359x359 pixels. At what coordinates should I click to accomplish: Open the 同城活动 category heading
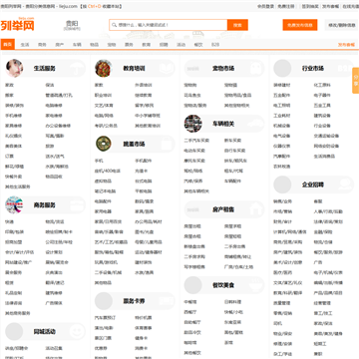click(x=44, y=332)
